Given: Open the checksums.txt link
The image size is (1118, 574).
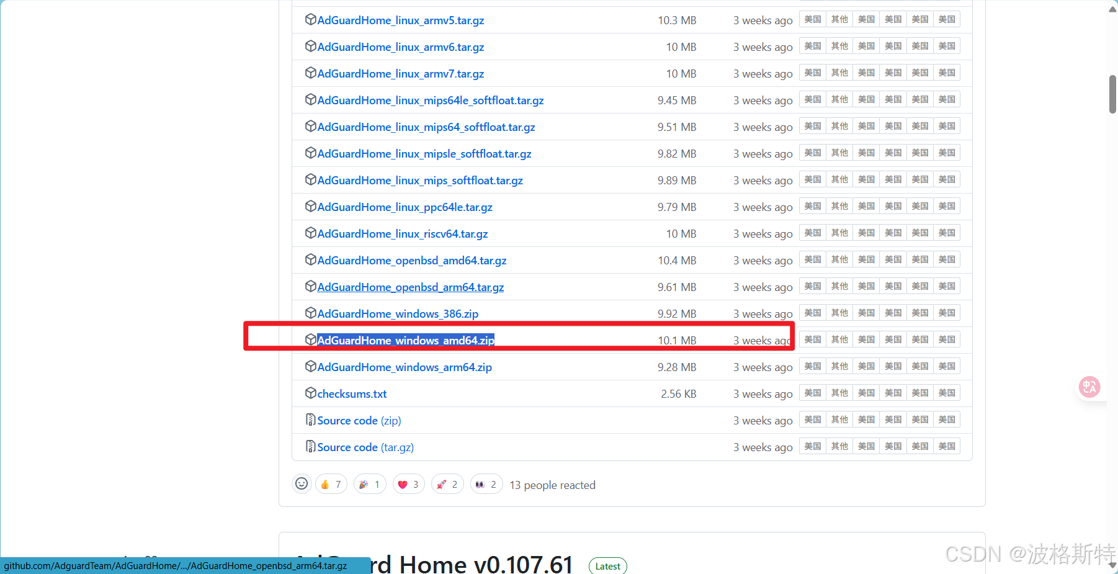Looking at the screenshot, I should 352,394.
